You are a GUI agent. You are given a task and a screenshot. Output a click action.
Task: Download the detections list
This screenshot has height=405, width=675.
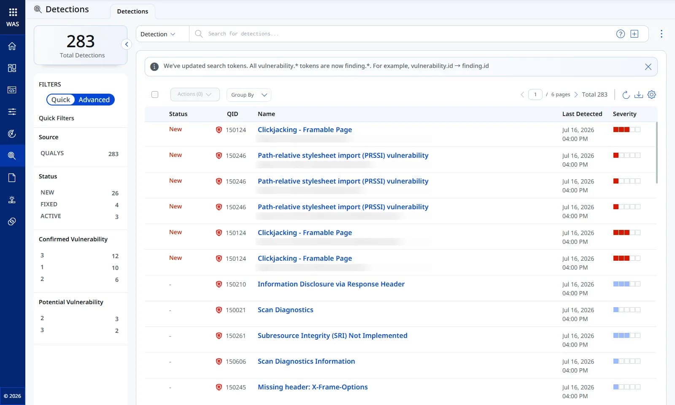pyautogui.click(x=639, y=94)
